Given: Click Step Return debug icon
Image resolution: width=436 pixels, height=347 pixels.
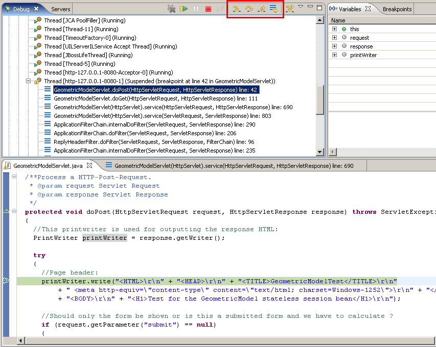Looking at the screenshot, I should pos(261,9).
